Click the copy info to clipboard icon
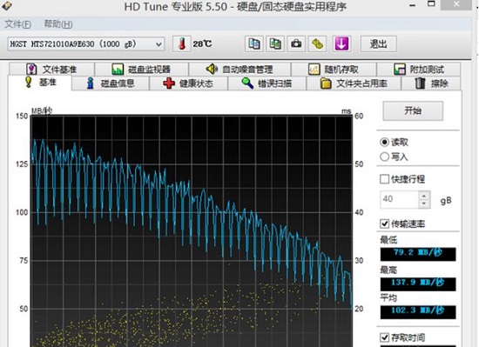This screenshot has height=347, width=479. click(x=253, y=43)
